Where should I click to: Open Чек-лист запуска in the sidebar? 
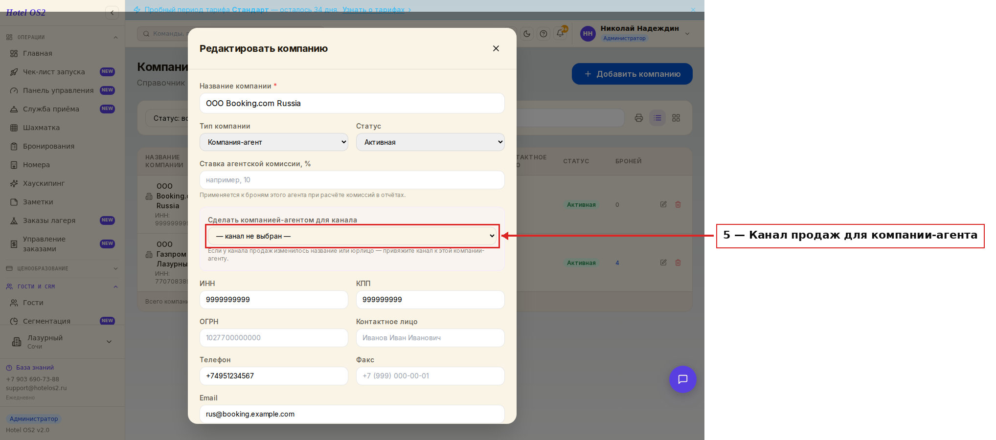pos(62,72)
